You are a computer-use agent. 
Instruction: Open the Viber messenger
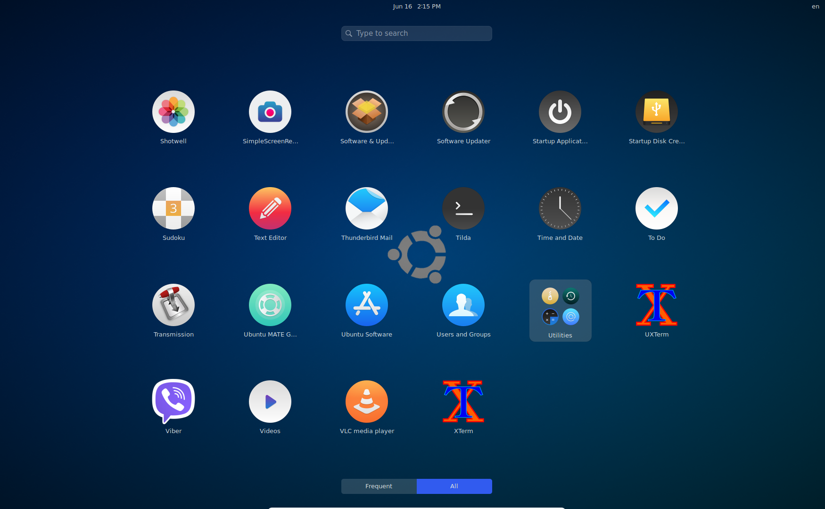(x=173, y=402)
